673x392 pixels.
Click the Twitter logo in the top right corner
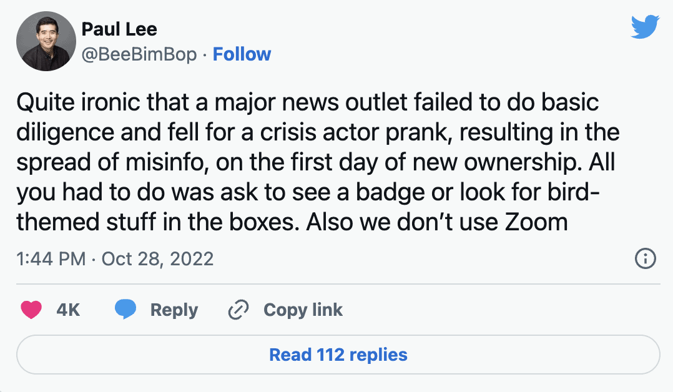[x=645, y=27]
